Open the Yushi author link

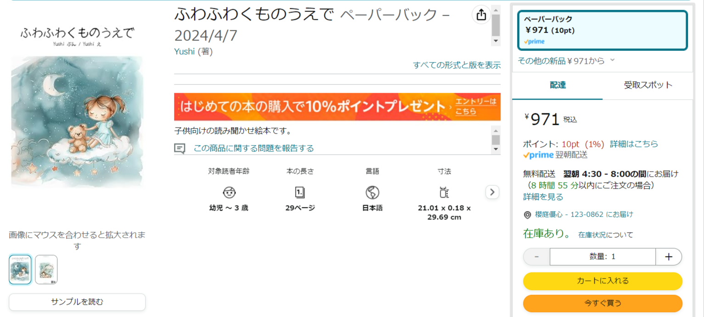pos(185,51)
